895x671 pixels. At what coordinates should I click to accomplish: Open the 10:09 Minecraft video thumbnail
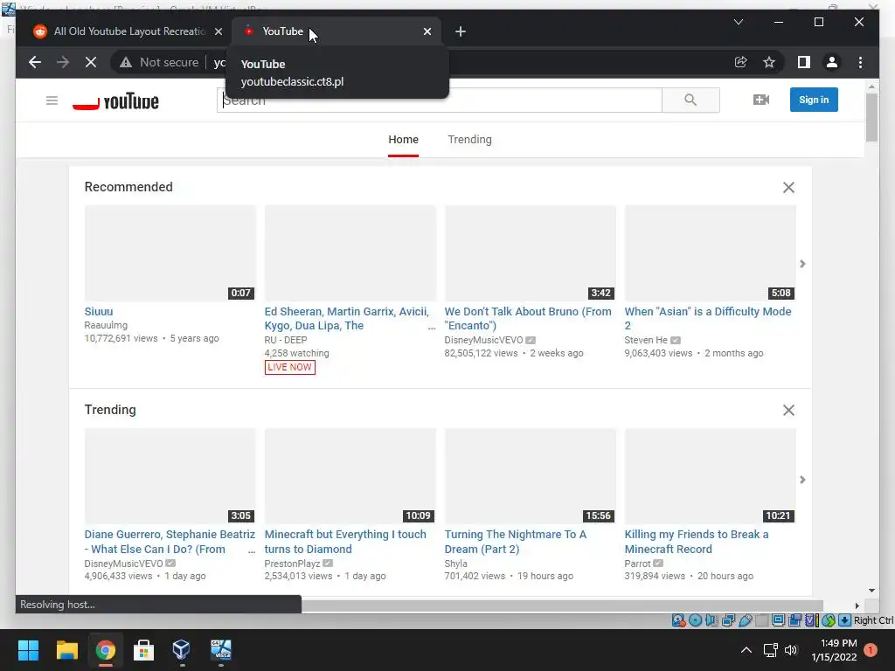tap(350, 476)
